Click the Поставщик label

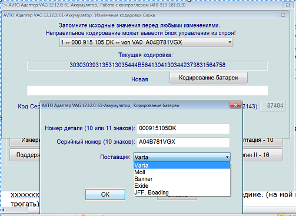115,157
